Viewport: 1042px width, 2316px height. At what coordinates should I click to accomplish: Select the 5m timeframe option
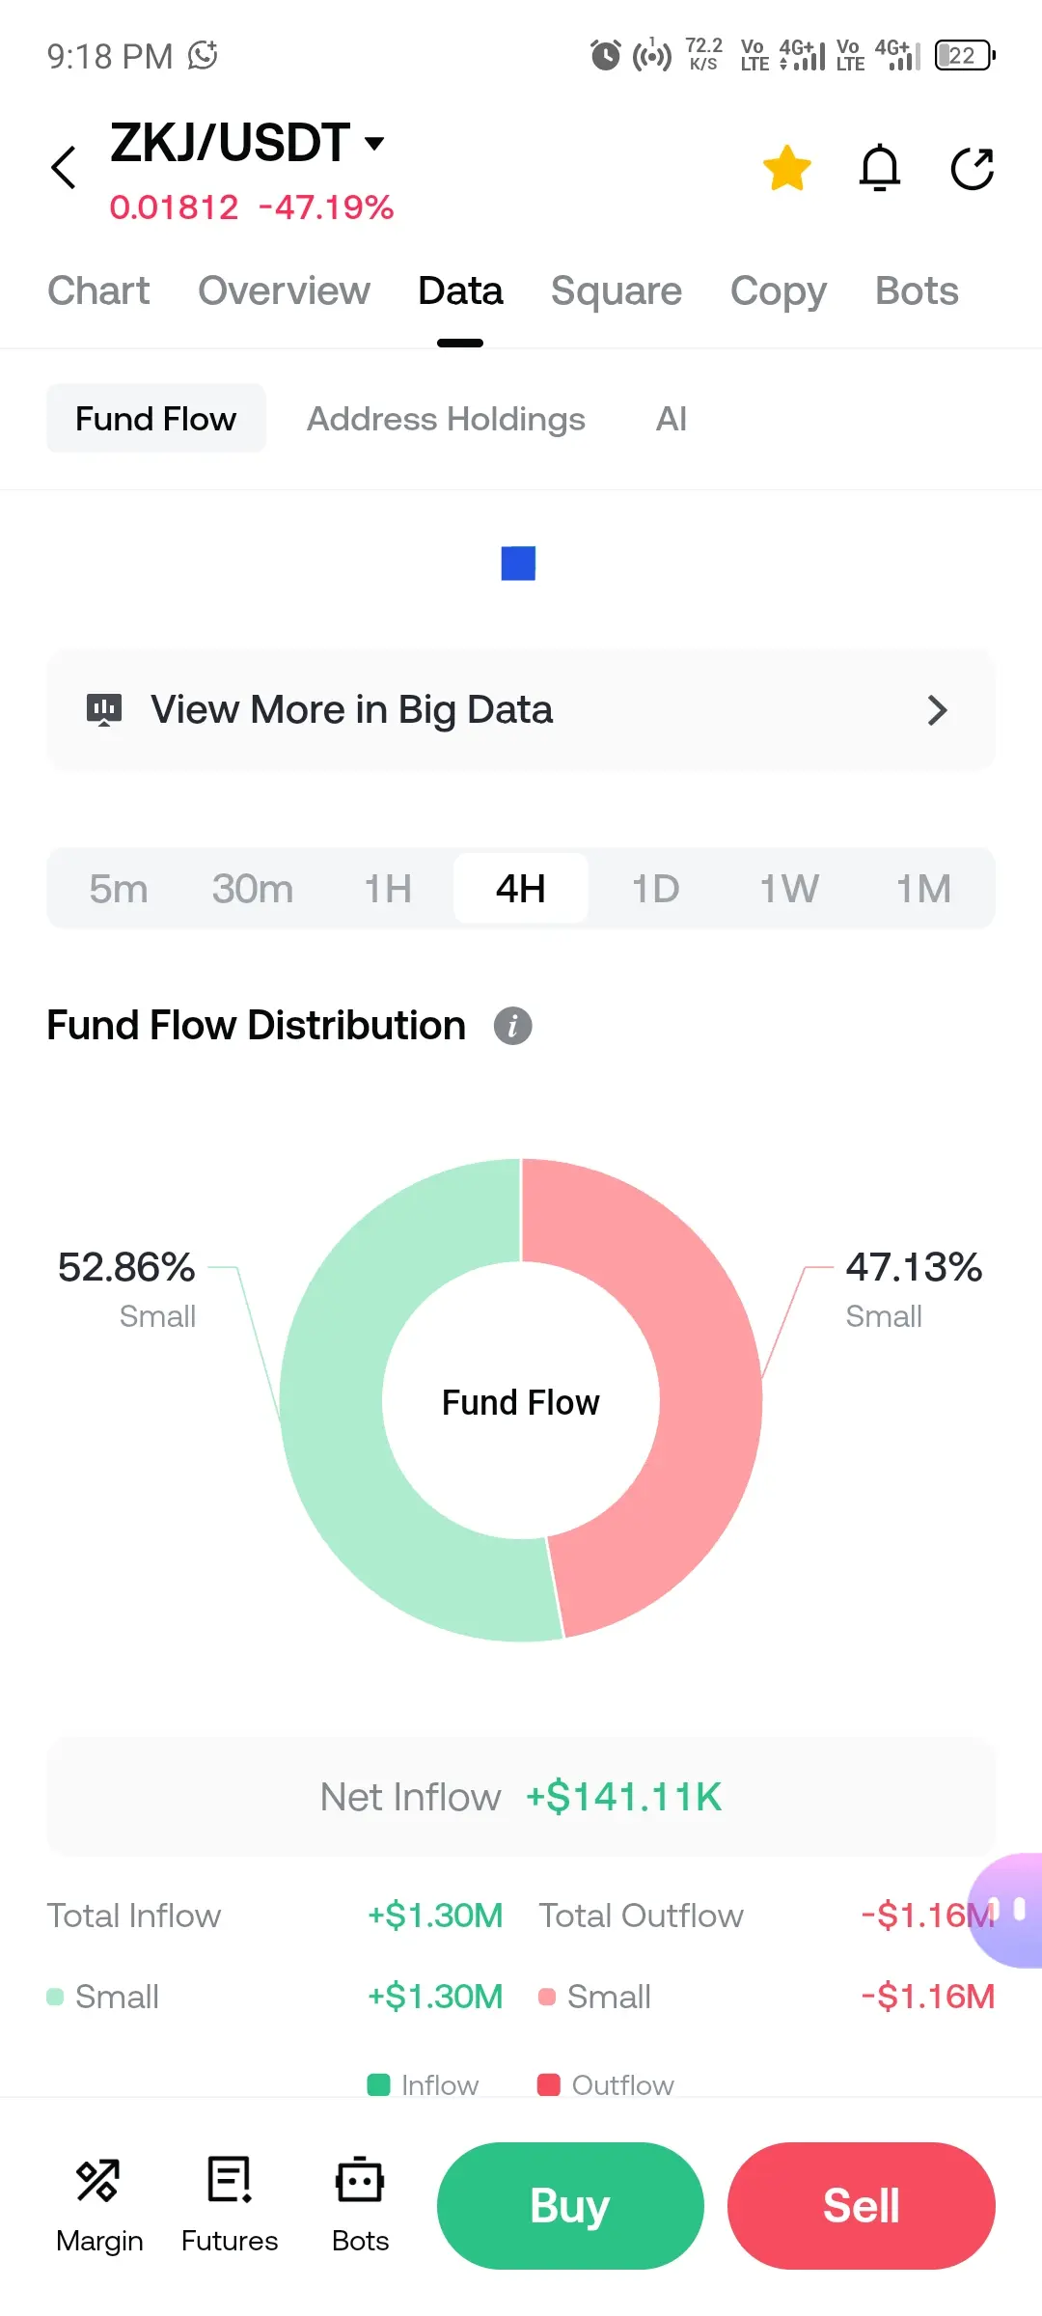pyautogui.click(x=119, y=889)
